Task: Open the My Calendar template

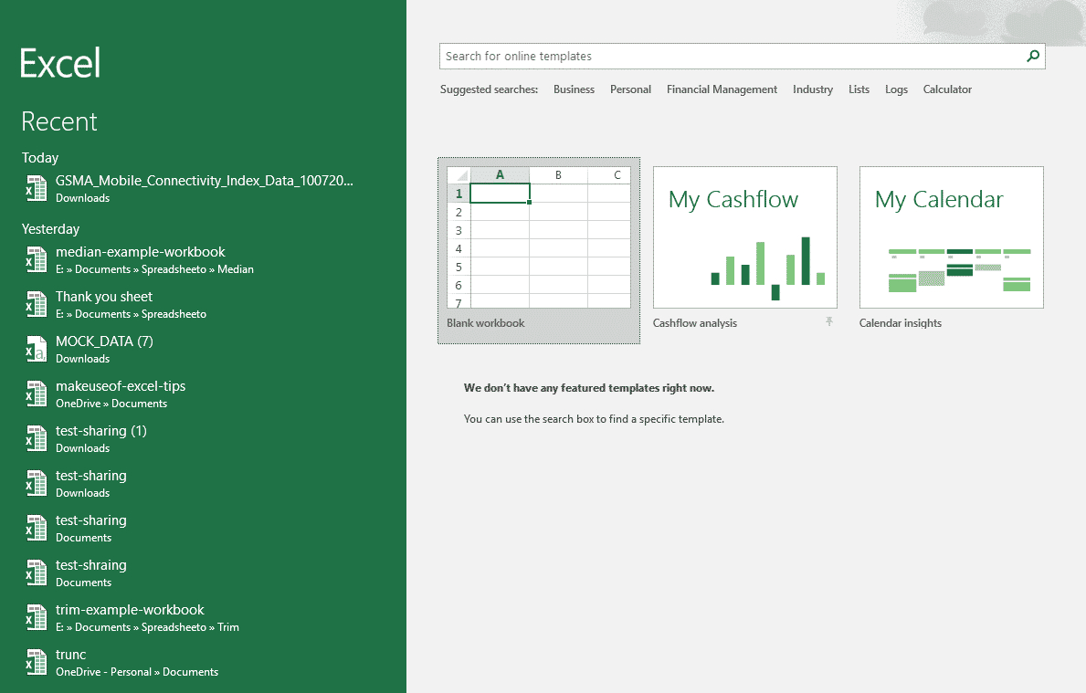Action: click(x=951, y=237)
